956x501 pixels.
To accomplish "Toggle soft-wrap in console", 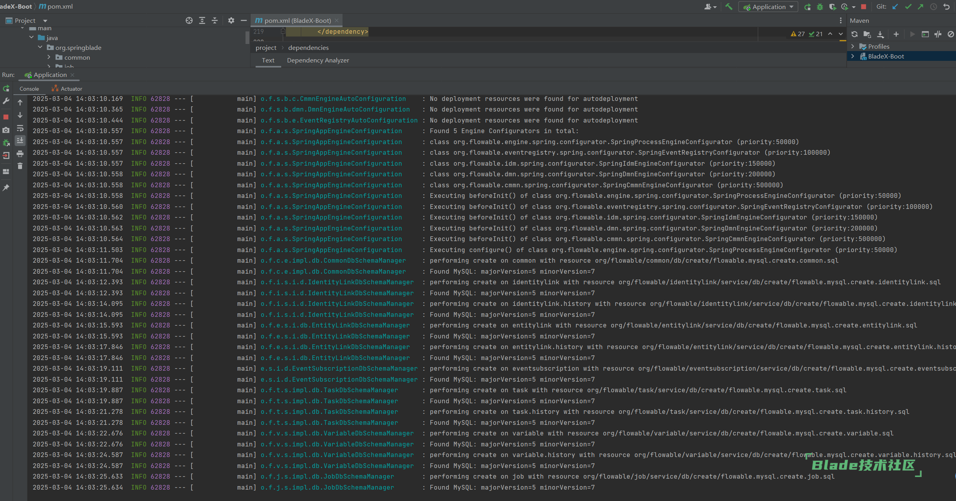I will (x=20, y=128).
